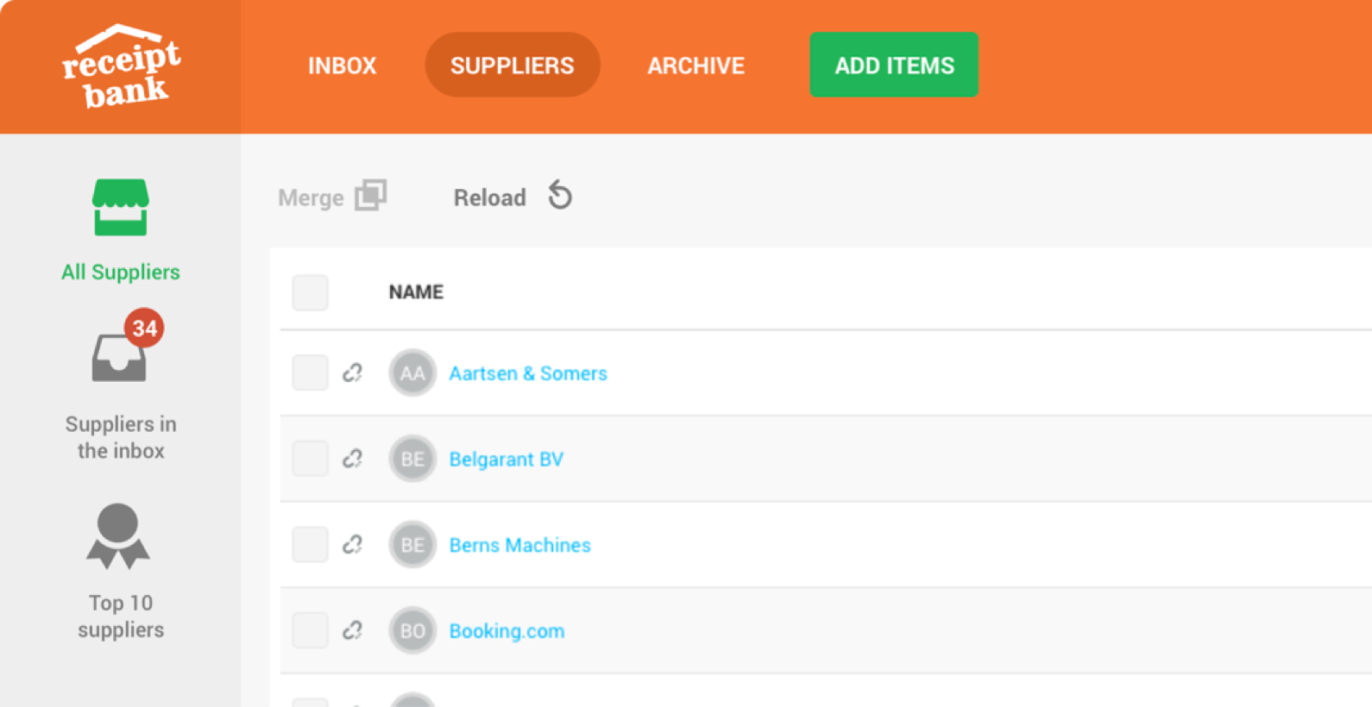Click the link icon beside Berns Machines
This screenshot has height=707, width=1372.
tap(352, 545)
